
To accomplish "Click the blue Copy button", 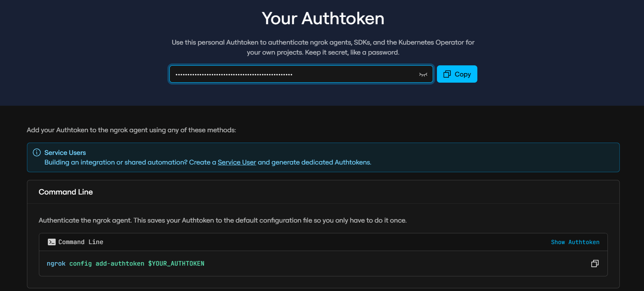I will pyautogui.click(x=457, y=74).
